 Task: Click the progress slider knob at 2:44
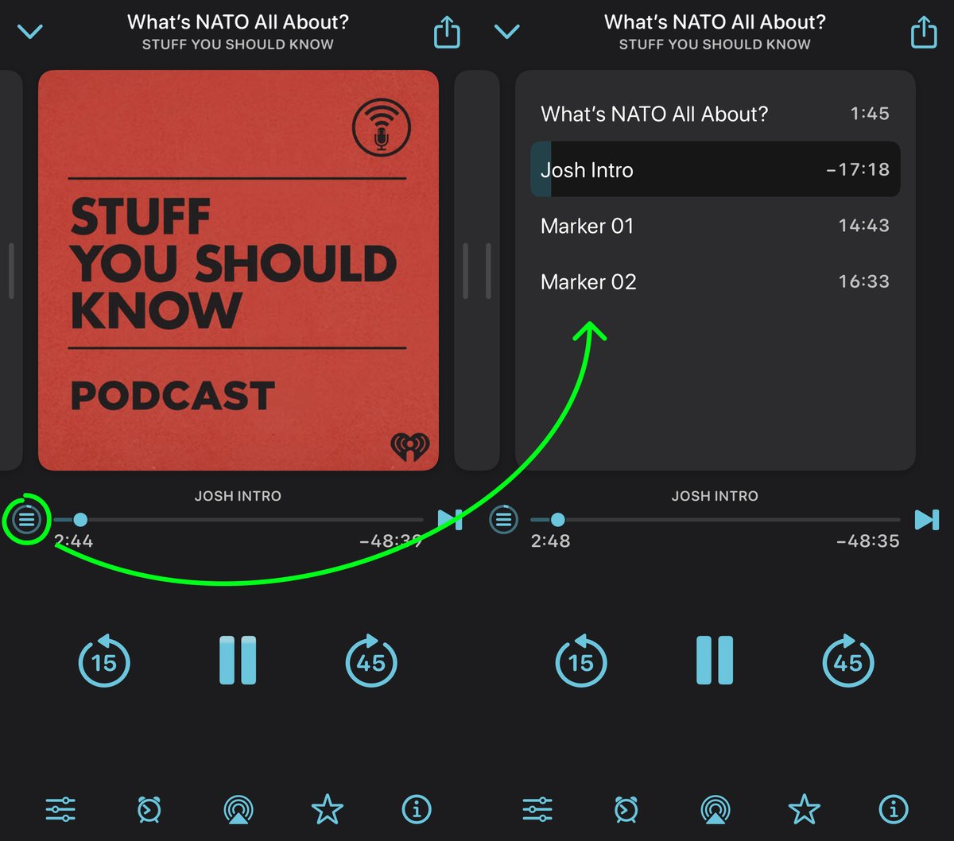[x=80, y=520]
